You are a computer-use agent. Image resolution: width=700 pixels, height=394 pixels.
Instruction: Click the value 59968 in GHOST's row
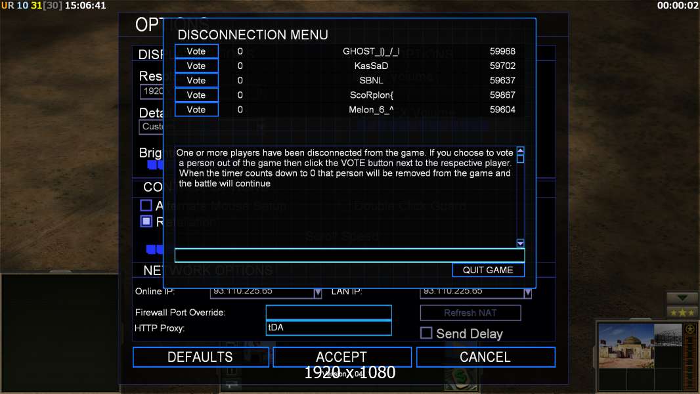pyautogui.click(x=502, y=51)
